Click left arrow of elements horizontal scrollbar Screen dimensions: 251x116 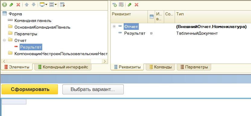pos(4,61)
